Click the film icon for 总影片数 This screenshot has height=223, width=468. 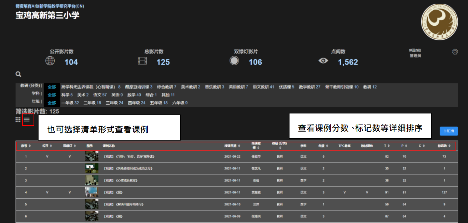(x=142, y=61)
